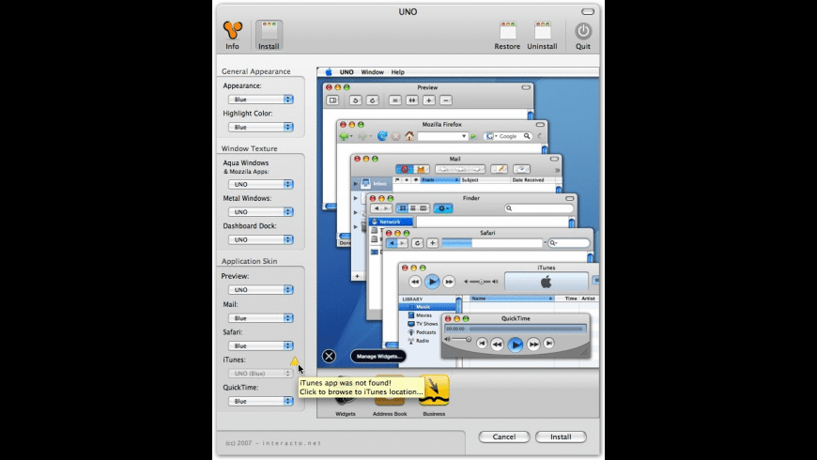Click QuickTime skip to start button
This screenshot has height=460, width=817.
(x=482, y=343)
